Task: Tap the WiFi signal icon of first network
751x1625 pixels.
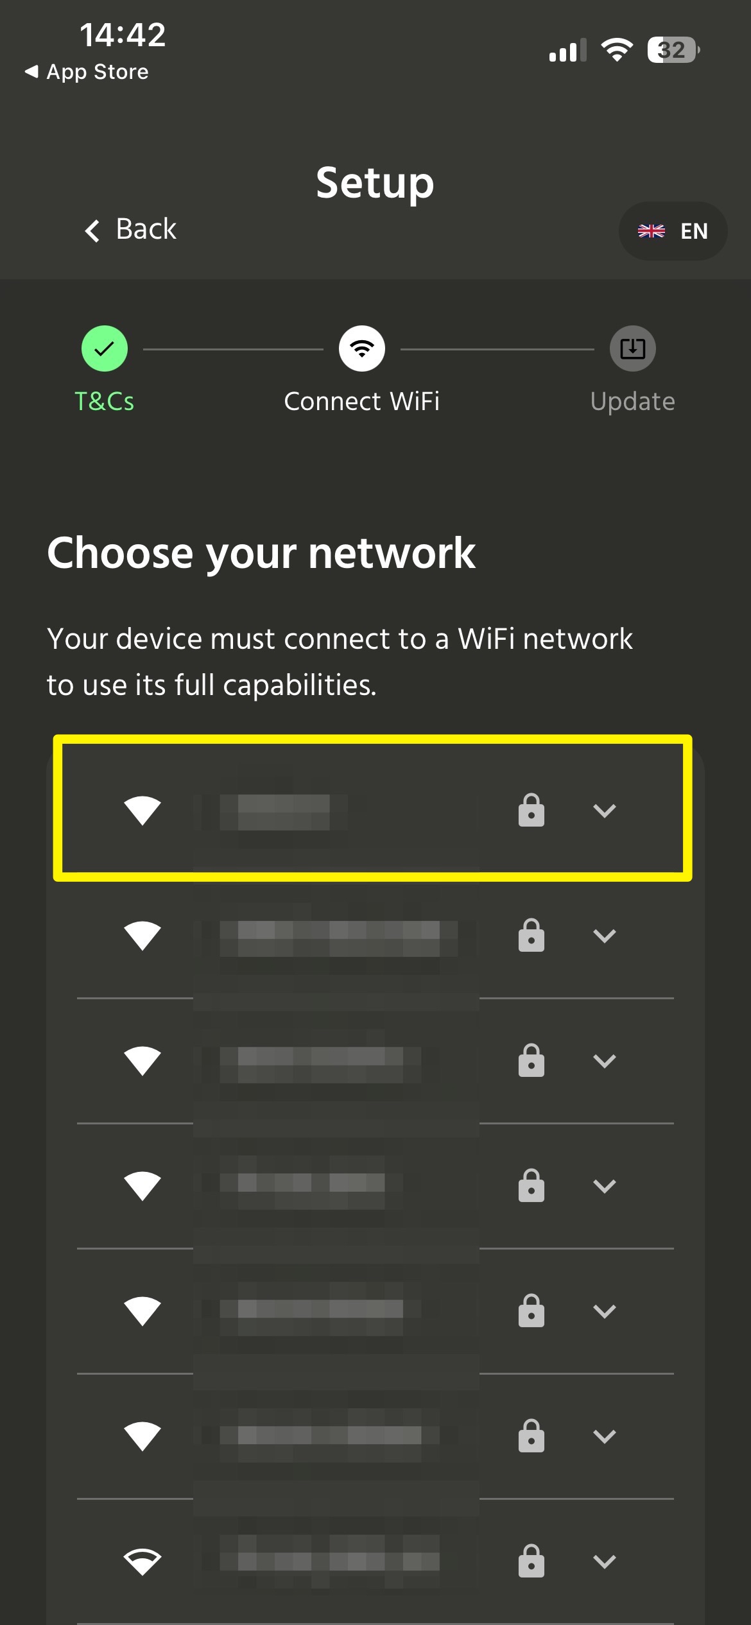Action: coord(142,810)
